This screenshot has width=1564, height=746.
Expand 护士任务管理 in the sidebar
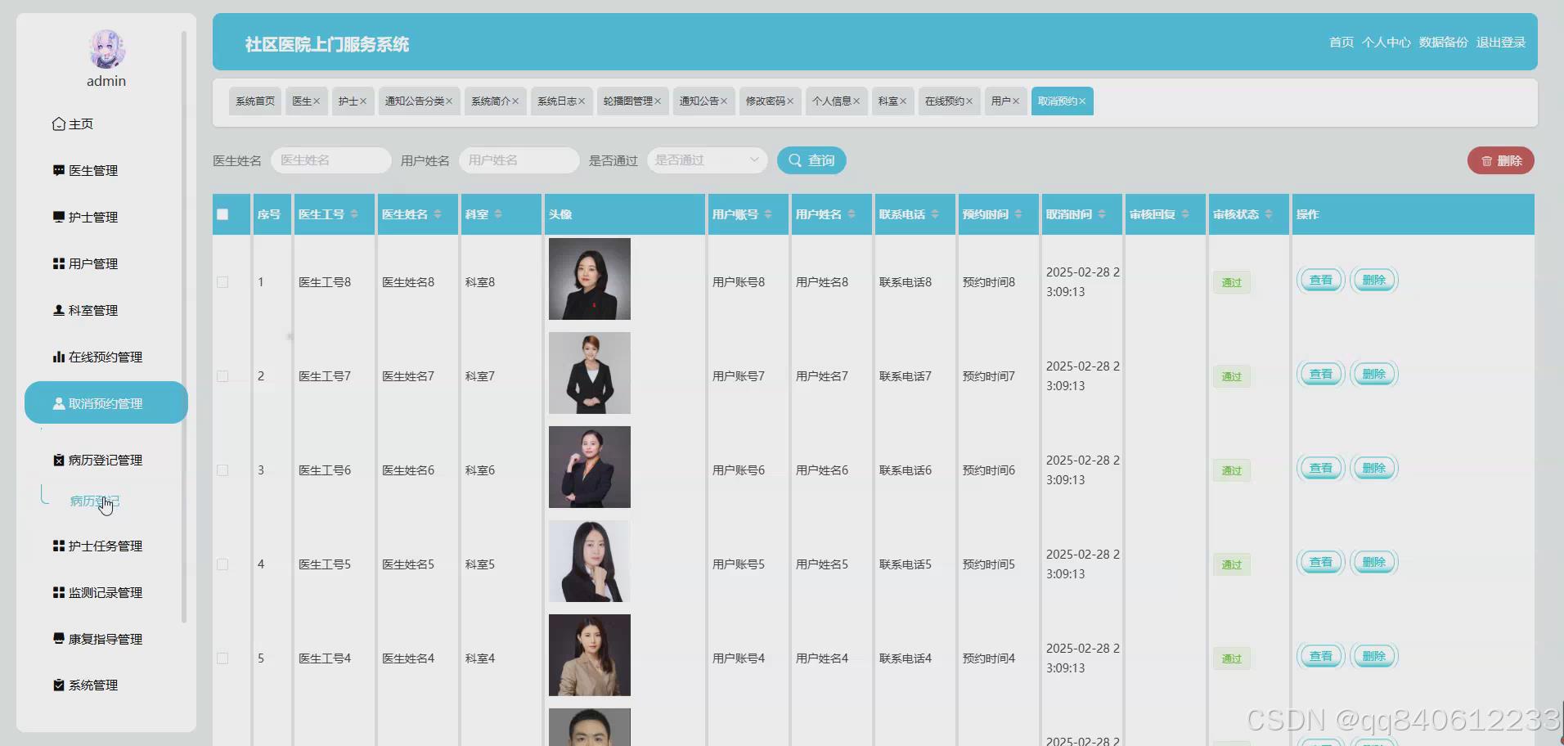105,546
